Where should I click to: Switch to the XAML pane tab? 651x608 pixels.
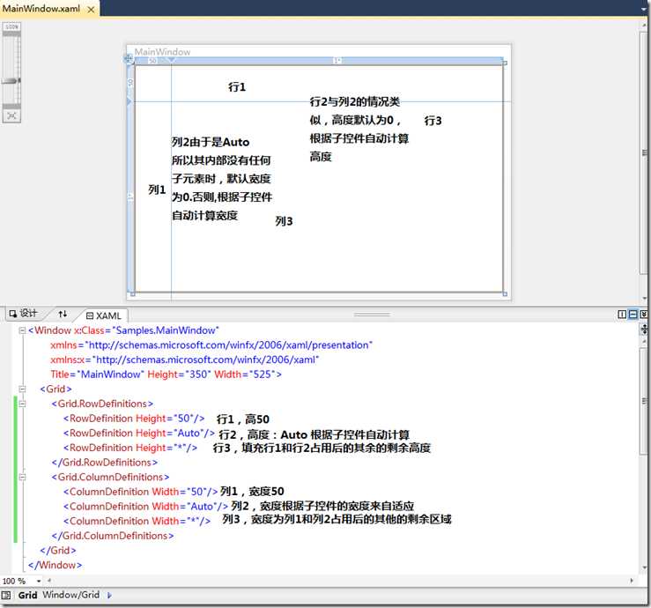point(104,315)
